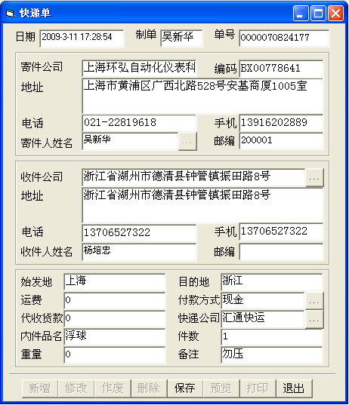Image resolution: width=349 pixels, height=405 pixels.
Task: Click the disabled 打印 button
Action: point(258,388)
